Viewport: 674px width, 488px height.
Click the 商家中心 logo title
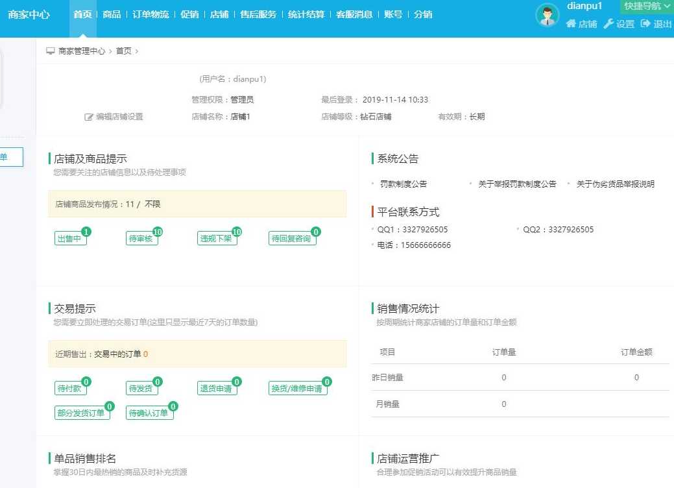[x=29, y=14]
